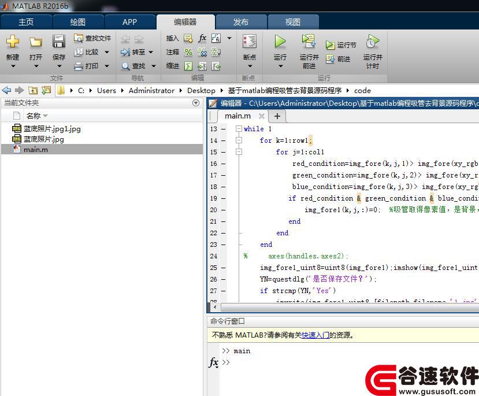Viewport: 479px width, 396px height.
Task: Click the Print (打印) icon
Action: tap(78, 66)
